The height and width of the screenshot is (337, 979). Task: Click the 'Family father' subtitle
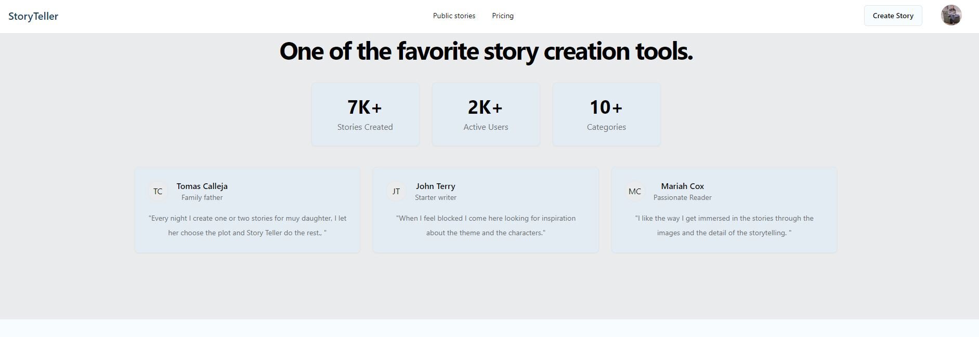point(202,198)
